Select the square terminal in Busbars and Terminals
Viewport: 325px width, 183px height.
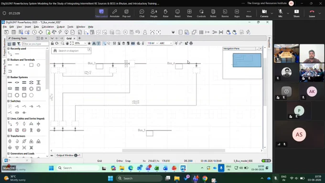(x=31, y=65)
